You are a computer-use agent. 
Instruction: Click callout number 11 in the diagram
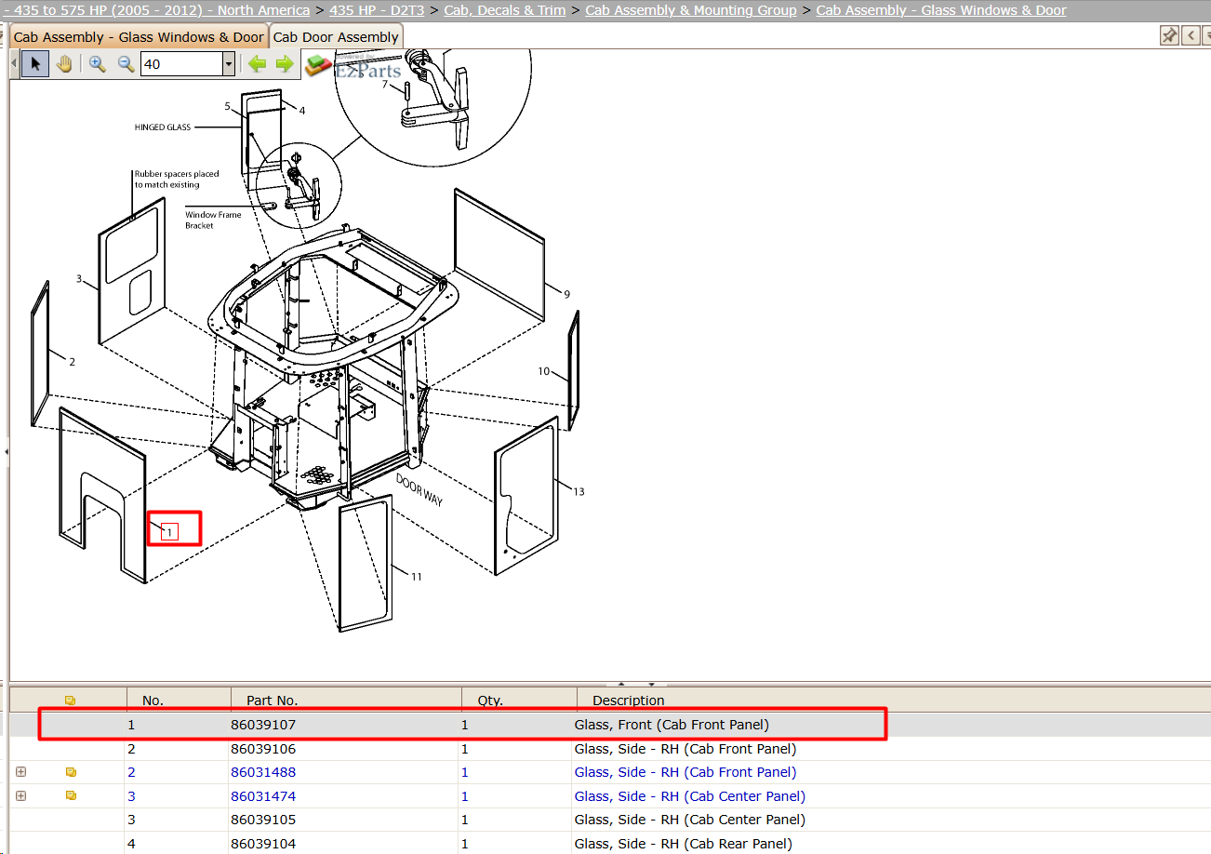pos(417,577)
